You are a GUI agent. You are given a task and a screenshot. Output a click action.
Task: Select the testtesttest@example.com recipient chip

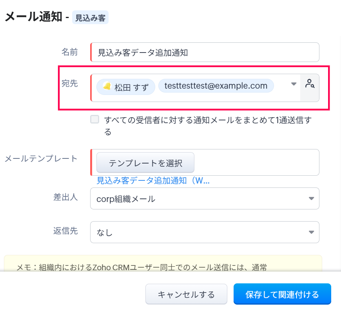(216, 86)
